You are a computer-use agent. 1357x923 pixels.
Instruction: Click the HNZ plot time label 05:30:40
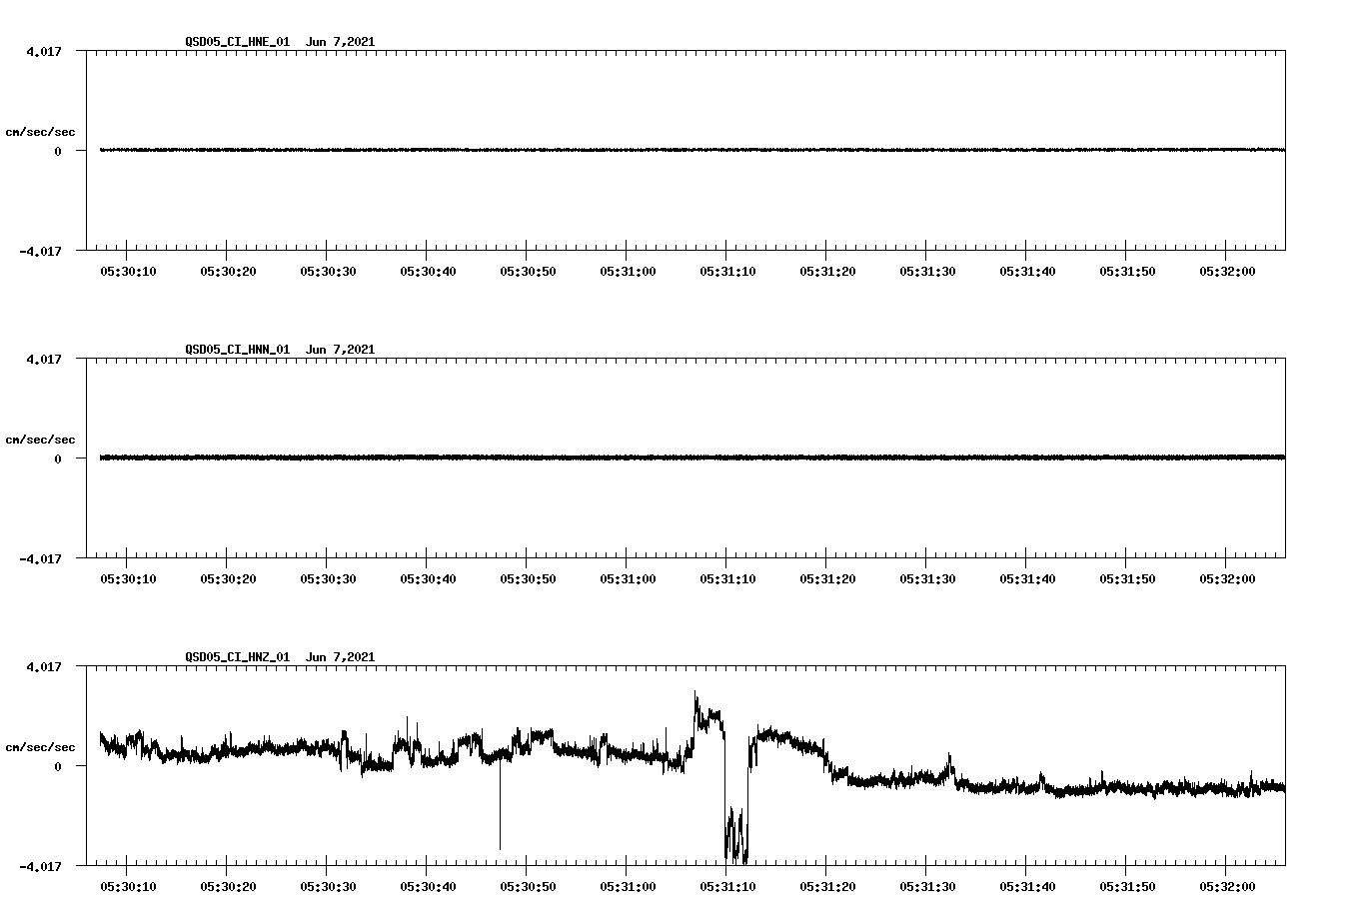point(428,887)
